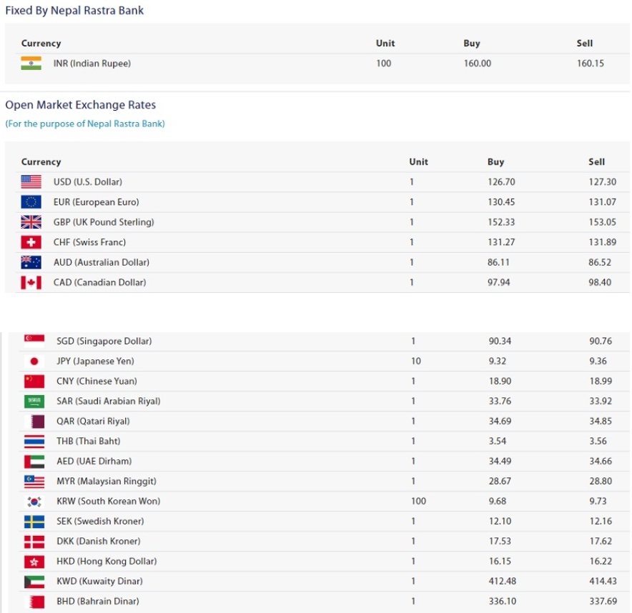
Task: Click the Bahrain flag icon
Action: (x=34, y=602)
